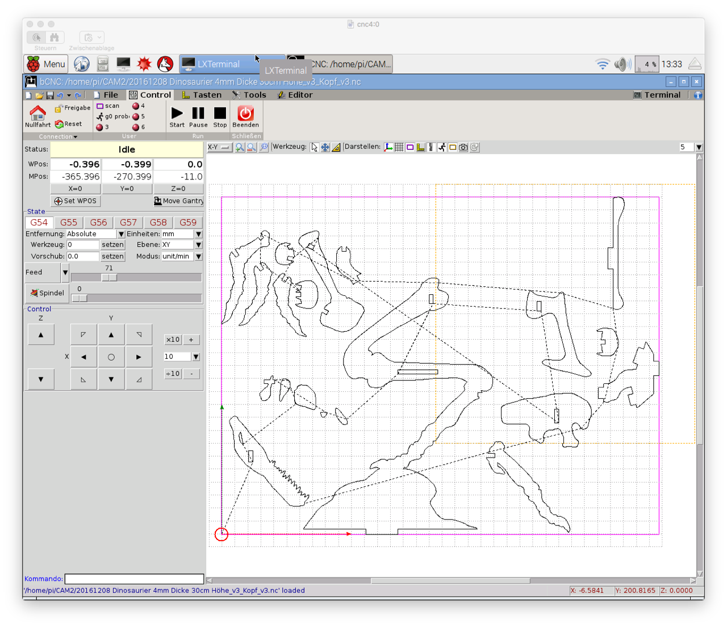This screenshot has height=627, width=727.
Task: Switch to the Control tab
Action: pos(150,95)
